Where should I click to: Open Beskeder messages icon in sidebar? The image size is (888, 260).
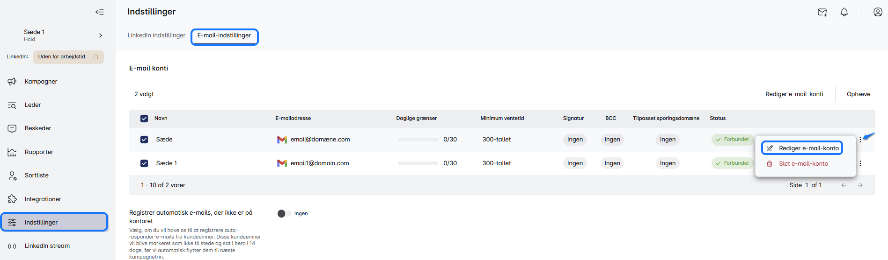click(x=12, y=128)
